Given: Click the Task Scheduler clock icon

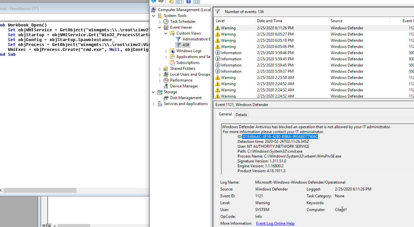Looking at the screenshot, I should coord(166,22).
